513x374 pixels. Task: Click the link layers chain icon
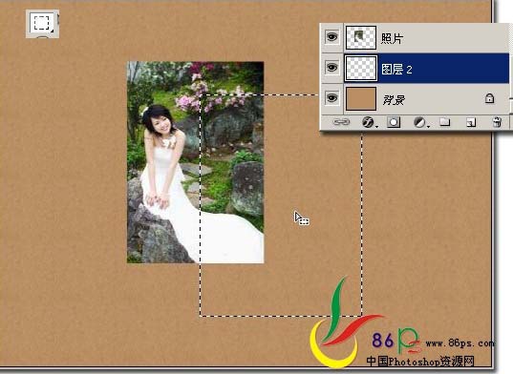coord(341,122)
